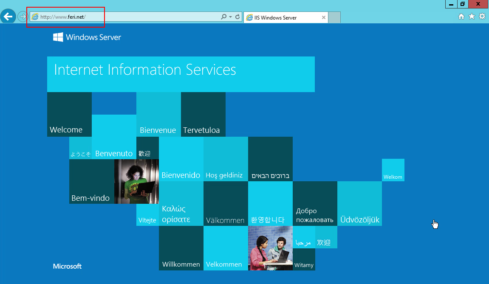
Task: Click the Välkommen tile
Action: point(226,204)
